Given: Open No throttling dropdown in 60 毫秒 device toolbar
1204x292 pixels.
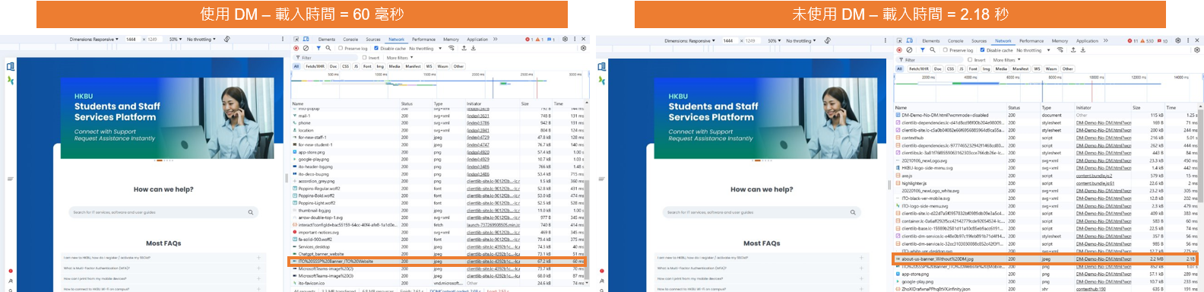Looking at the screenshot, I should [201, 39].
